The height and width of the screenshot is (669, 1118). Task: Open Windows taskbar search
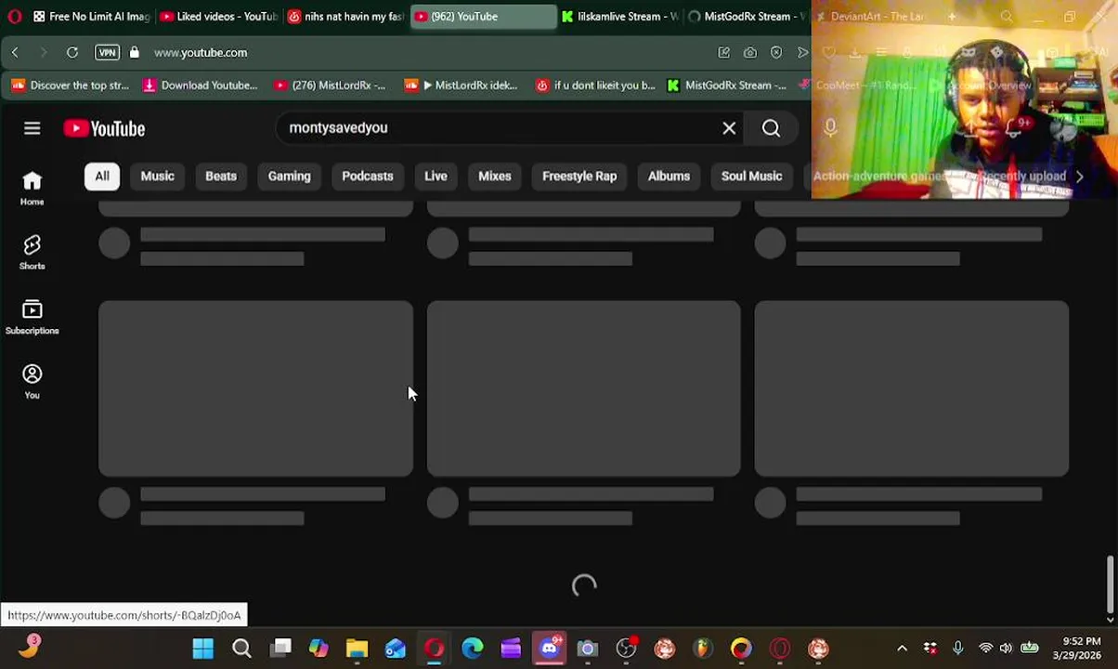[x=241, y=649]
